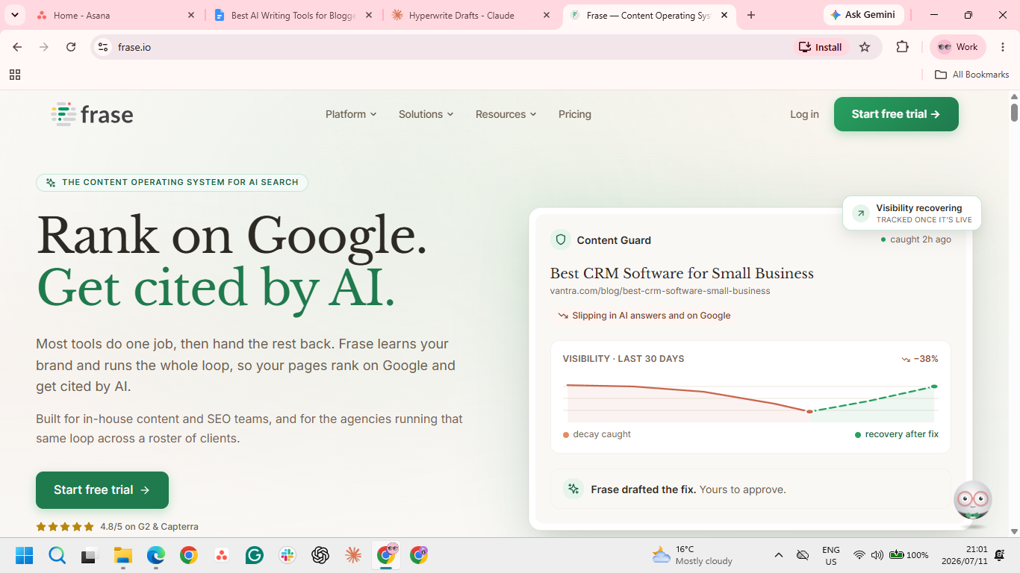This screenshot has height=573, width=1020.
Task: Click the battery 100% indicator
Action: tap(909, 555)
